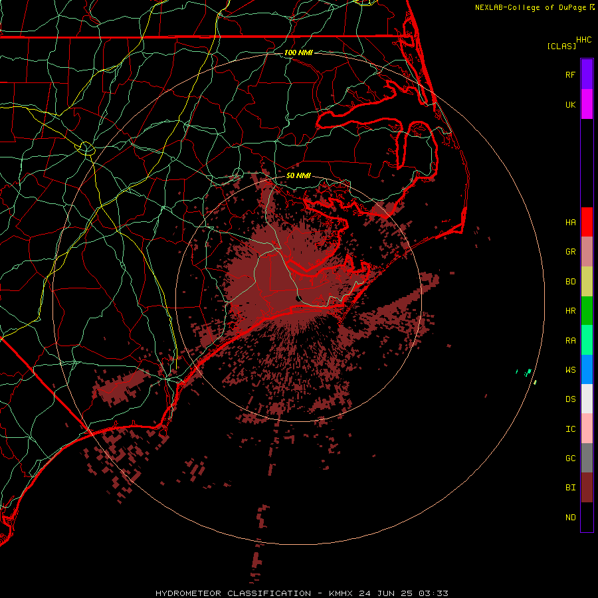Click the NEXLAB-College of DuPage credit
598x598 pixels.
(530, 7)
